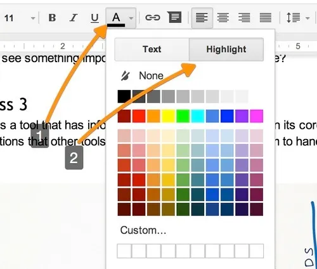The width and height of the screenshot is (317, 269).
Task: Insert a link with the chain icon
Action: 153,17
